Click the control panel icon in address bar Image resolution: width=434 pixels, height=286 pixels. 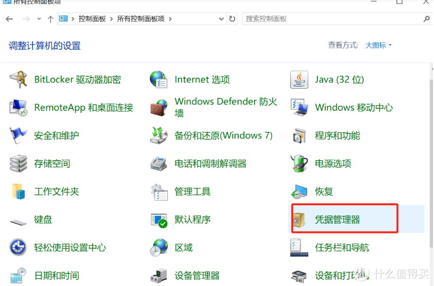click(63, 18)
